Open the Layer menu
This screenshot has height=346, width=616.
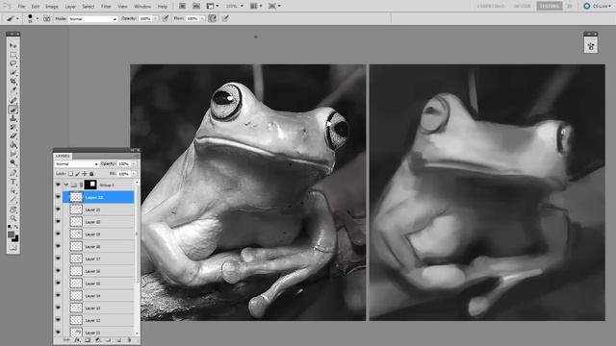[70, 7]
